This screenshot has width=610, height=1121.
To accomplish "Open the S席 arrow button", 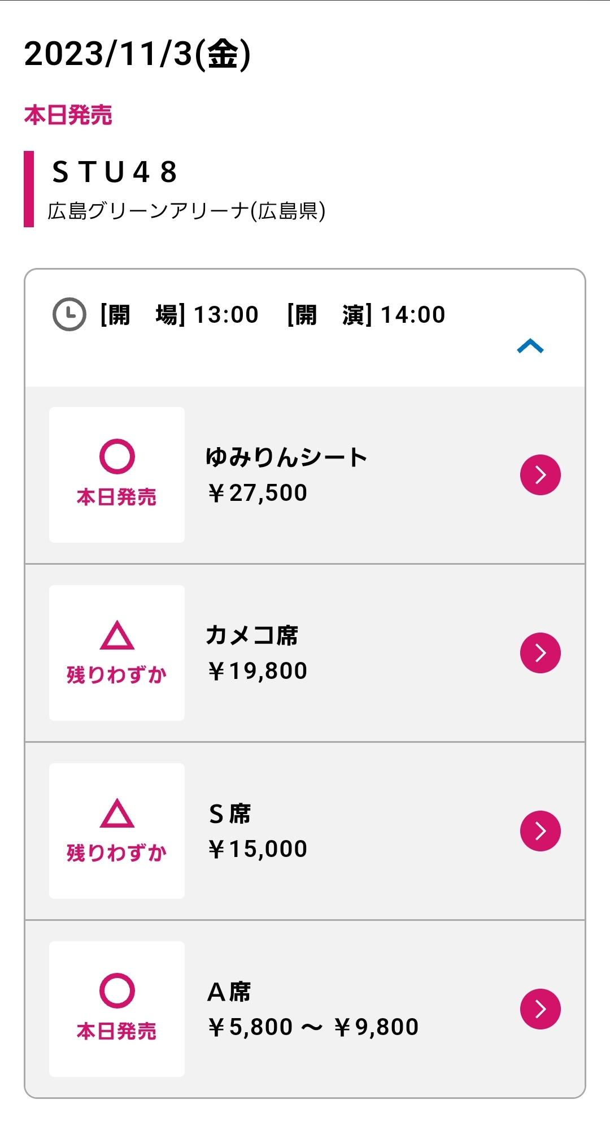I will coord(540,831).
